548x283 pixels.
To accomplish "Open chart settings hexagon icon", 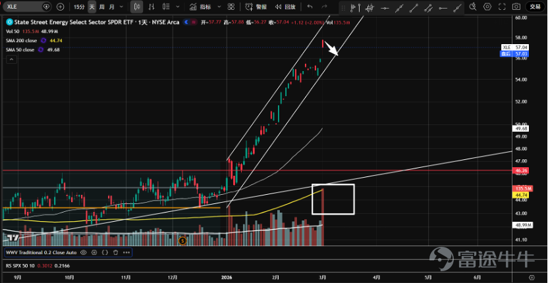I will [x=487, y=7].
